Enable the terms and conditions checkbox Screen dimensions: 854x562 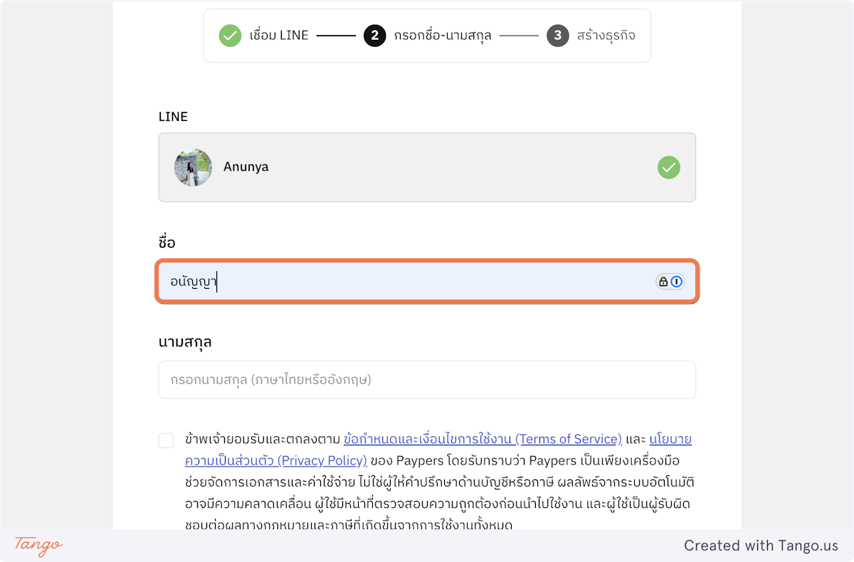point(166,440)
